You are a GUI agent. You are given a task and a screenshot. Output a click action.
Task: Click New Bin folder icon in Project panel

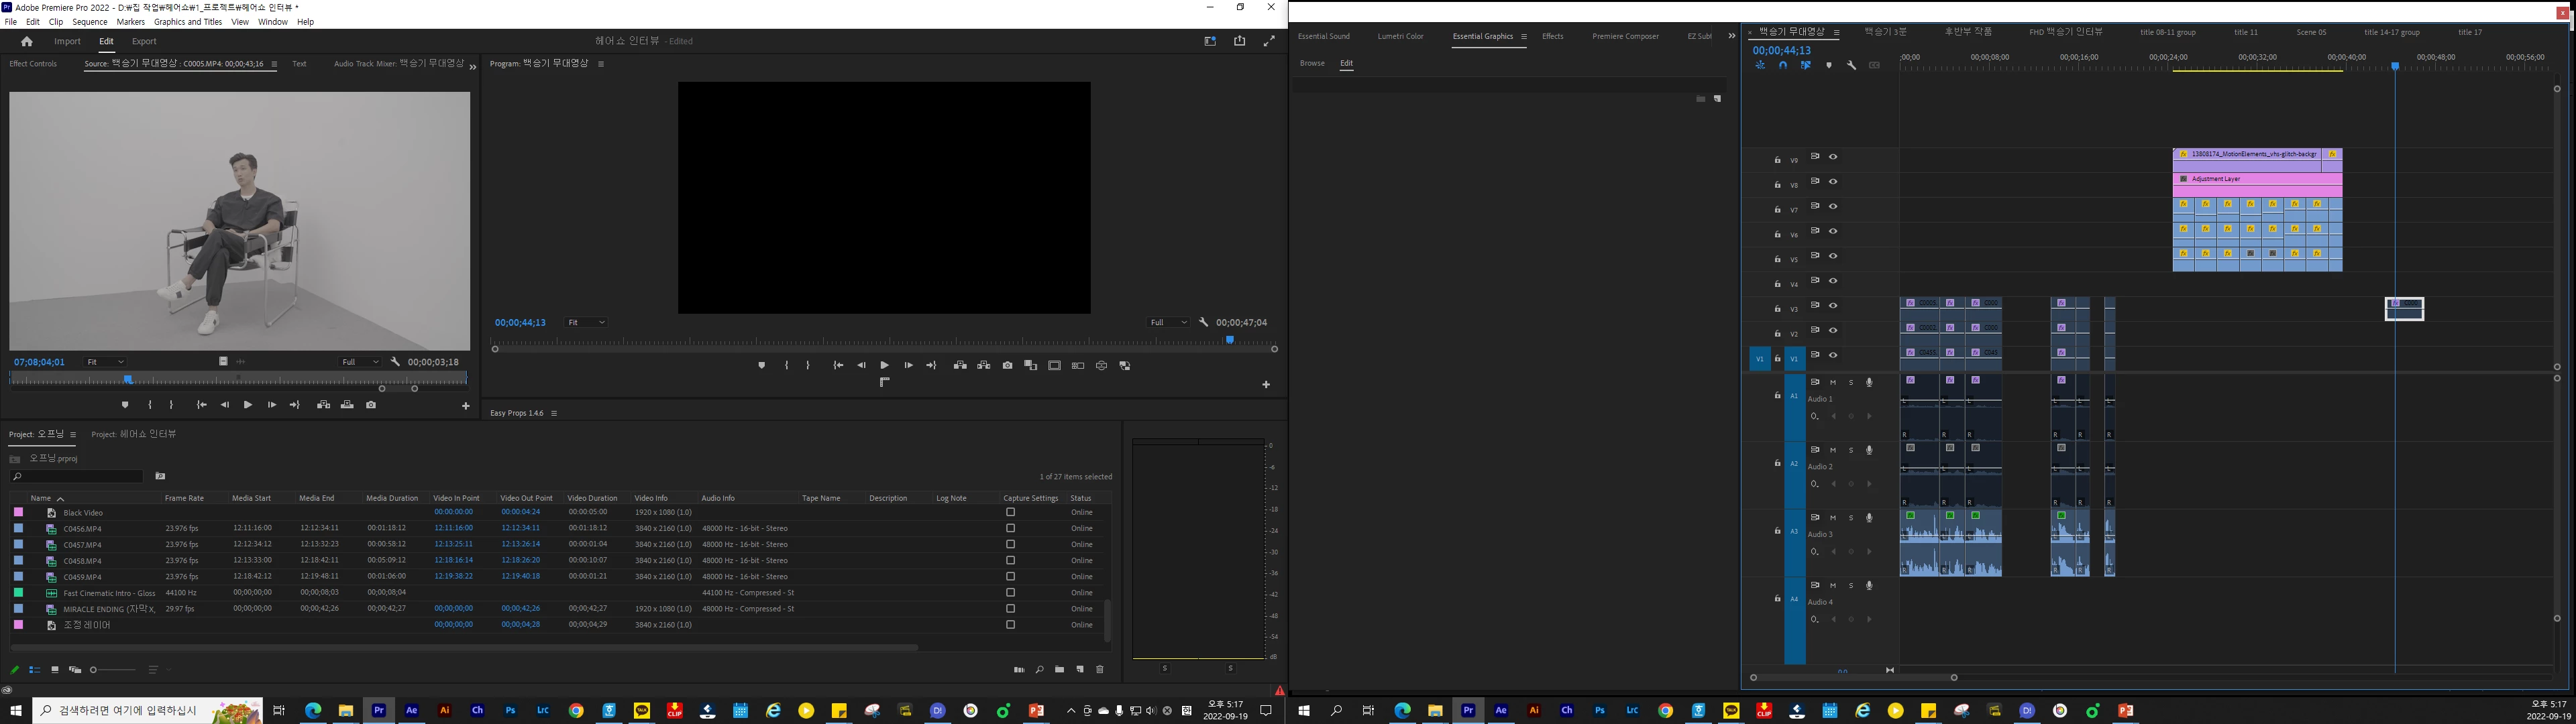1059,670
